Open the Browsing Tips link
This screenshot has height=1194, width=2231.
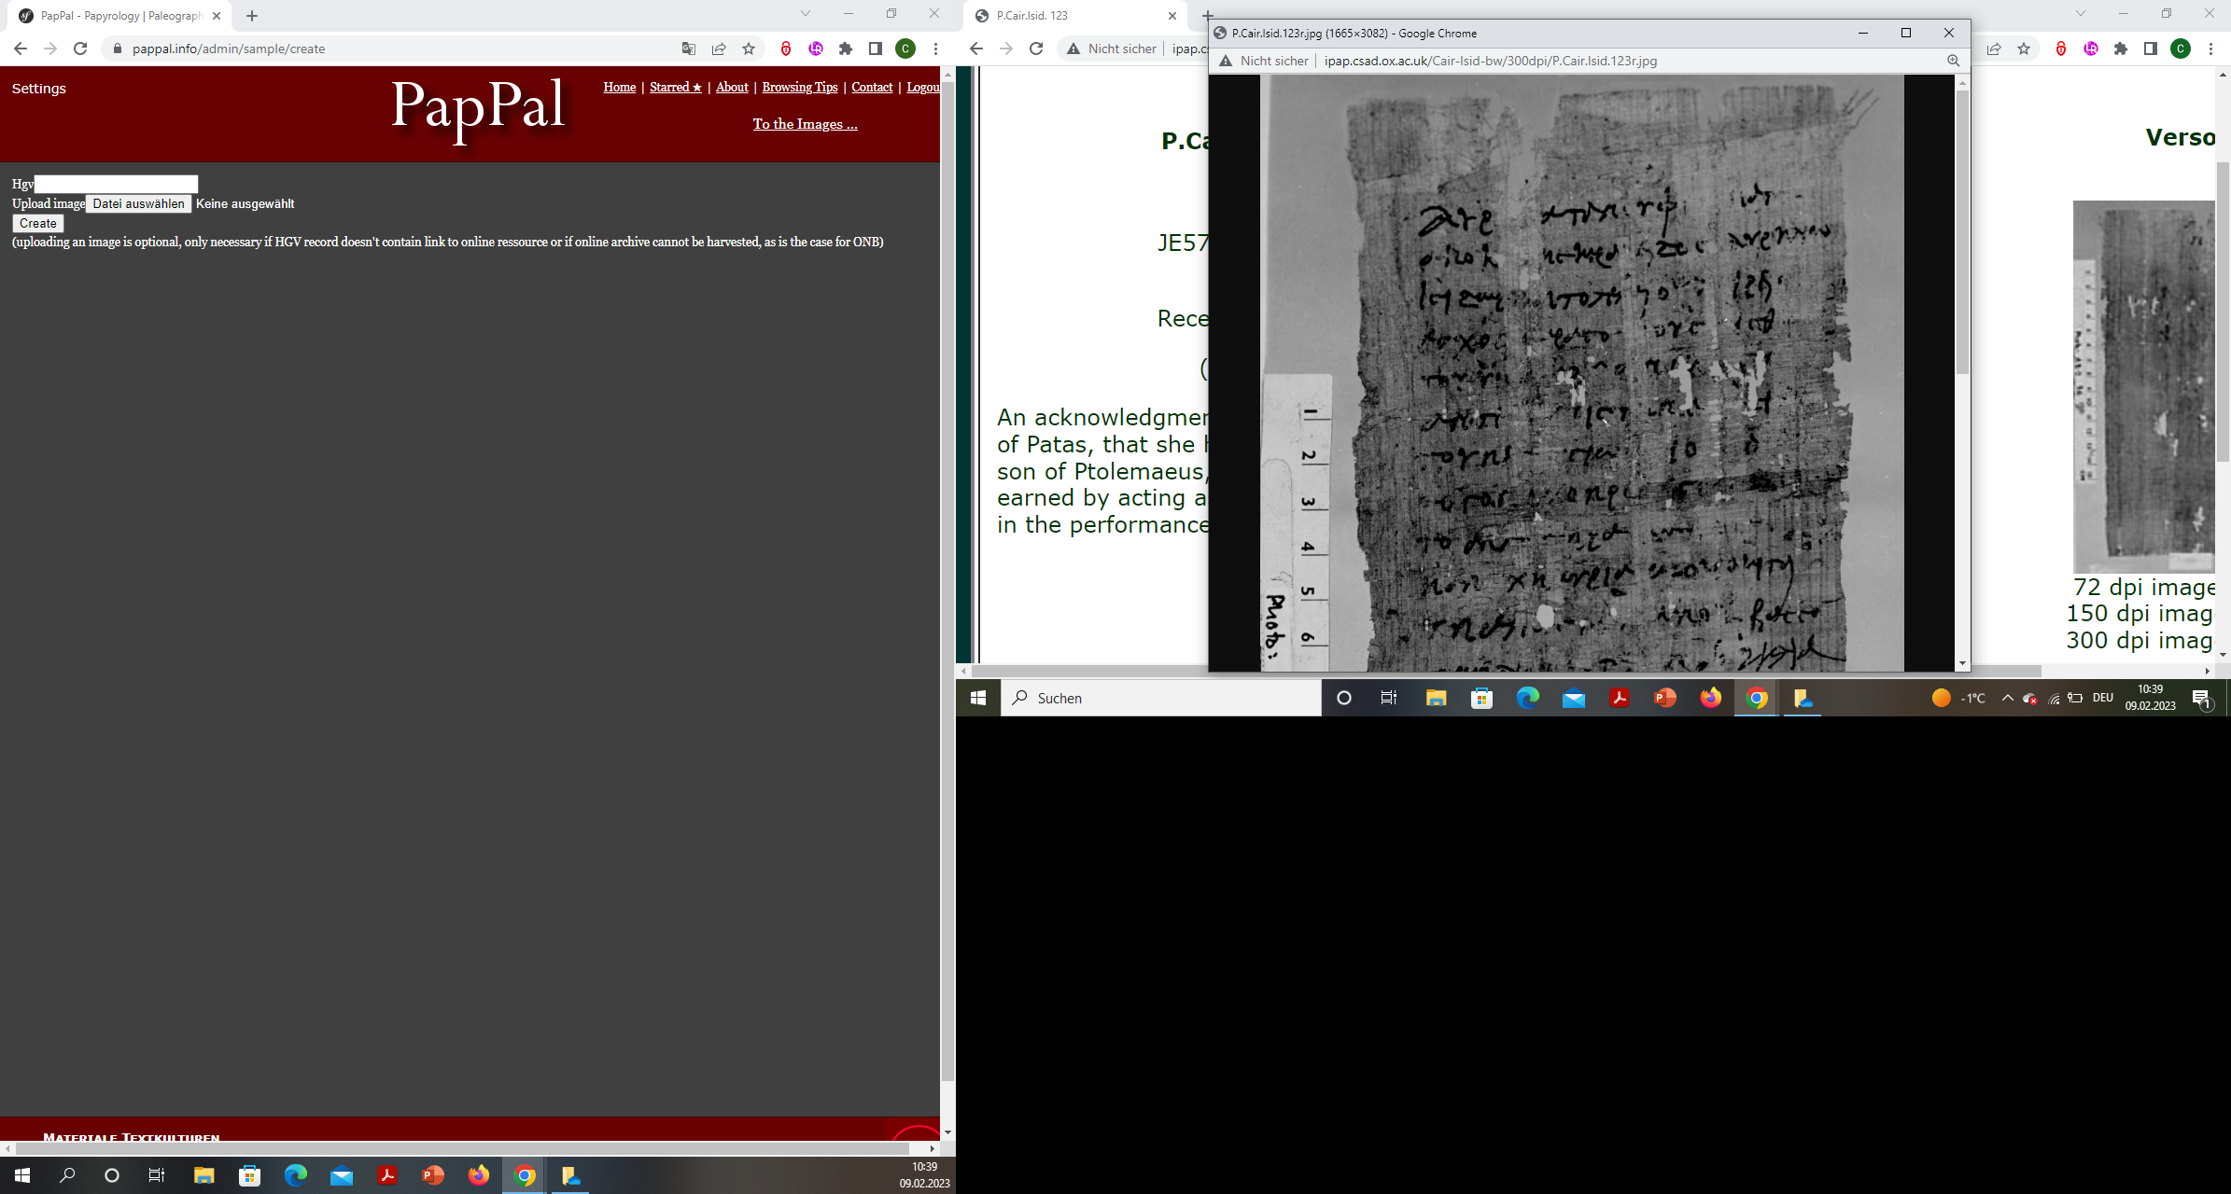[x=800, y=87]
